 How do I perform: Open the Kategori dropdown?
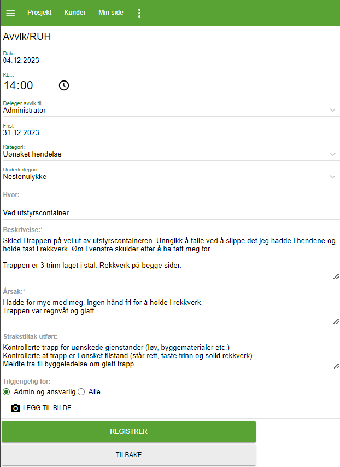(333, 154)
